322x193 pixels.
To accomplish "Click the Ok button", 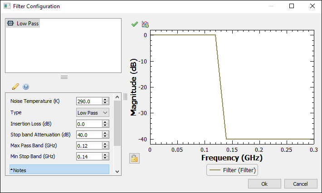I will coord(264,184).
